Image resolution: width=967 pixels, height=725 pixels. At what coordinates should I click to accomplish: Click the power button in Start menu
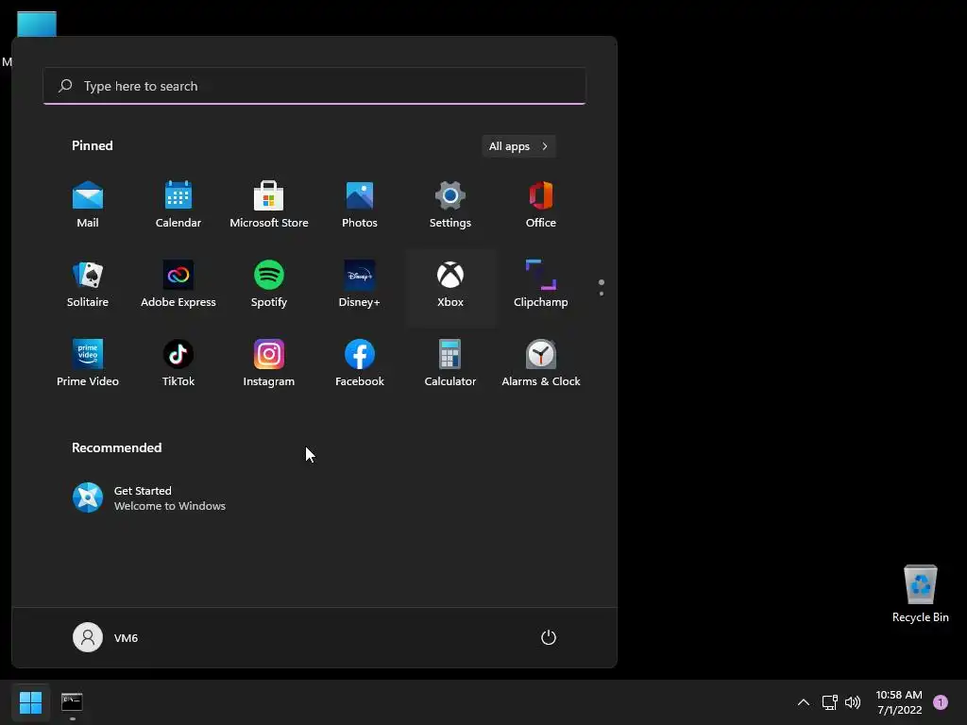click(x=549, y=637)
